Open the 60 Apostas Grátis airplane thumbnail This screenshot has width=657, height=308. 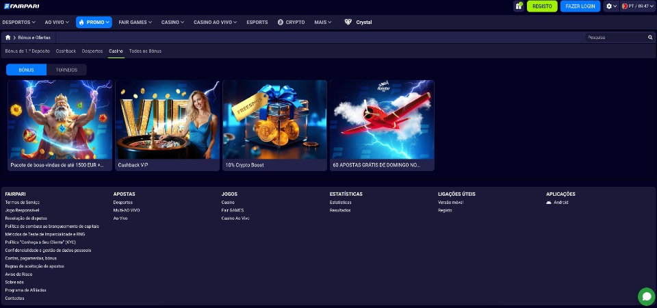(x=382, y=119)
